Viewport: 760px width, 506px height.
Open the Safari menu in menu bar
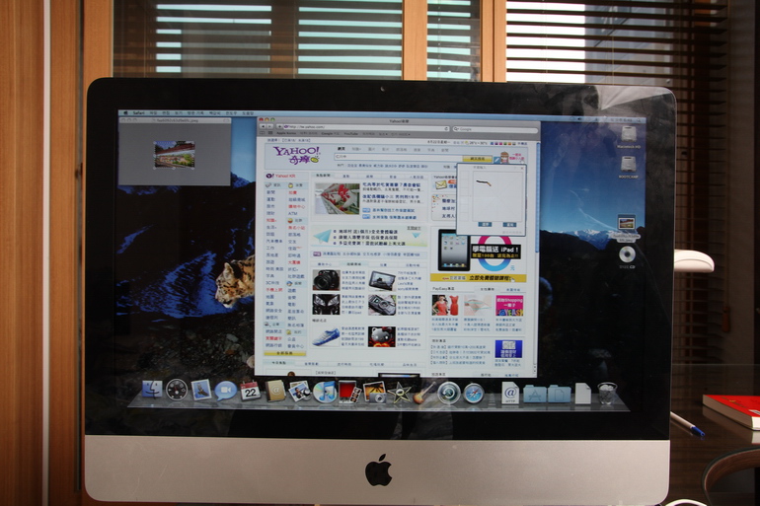pos(139,112)
